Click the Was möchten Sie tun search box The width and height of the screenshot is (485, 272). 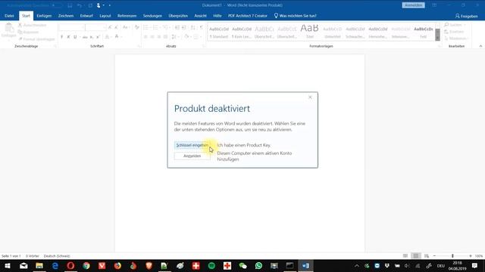(x=296, y=16)
